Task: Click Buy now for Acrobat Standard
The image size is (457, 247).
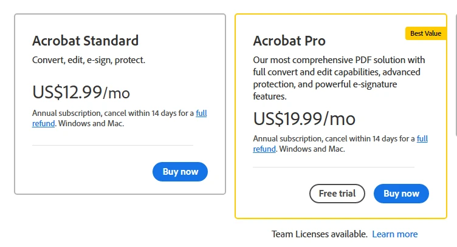Action: click(180, 172)
